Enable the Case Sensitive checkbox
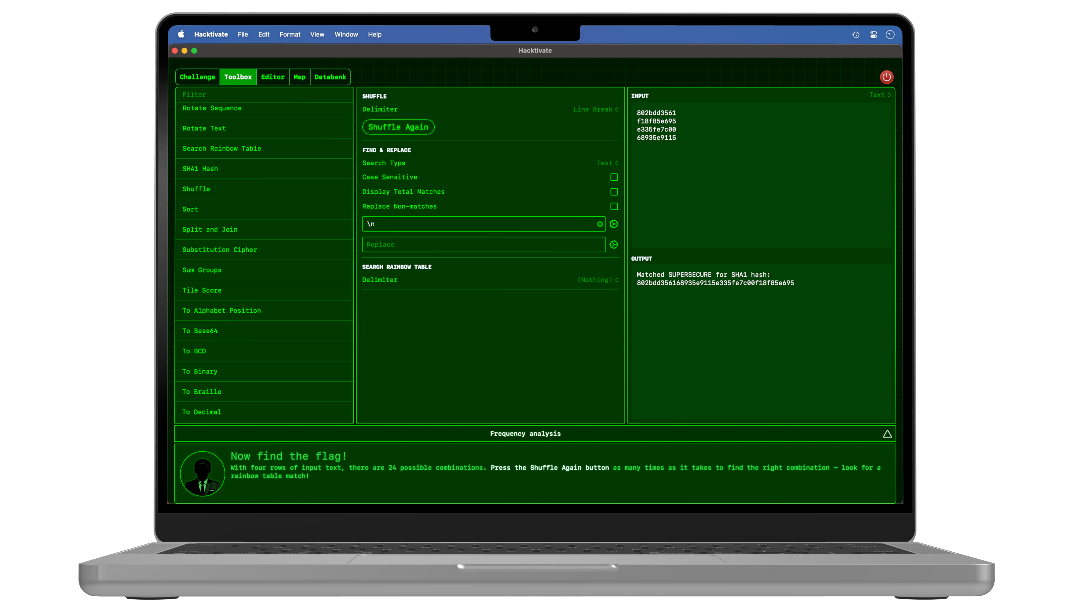The height and width of the screenshot is (603, 1072). click(x=614, y=177)
